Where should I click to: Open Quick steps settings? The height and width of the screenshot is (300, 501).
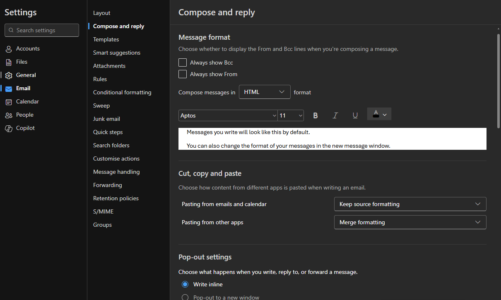click(x=108, y=132)
